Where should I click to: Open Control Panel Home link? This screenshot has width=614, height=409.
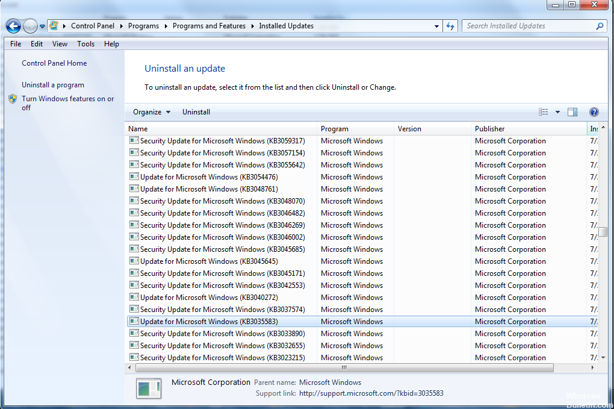54,63
